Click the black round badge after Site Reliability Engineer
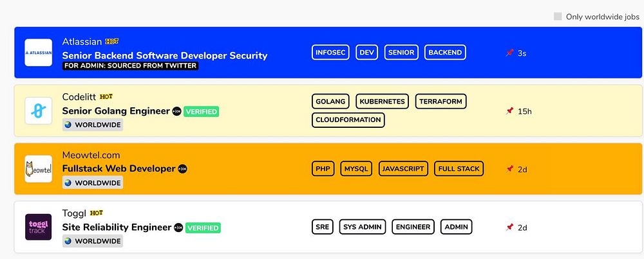This screenshot has width=644, height=259. [178, 228]
